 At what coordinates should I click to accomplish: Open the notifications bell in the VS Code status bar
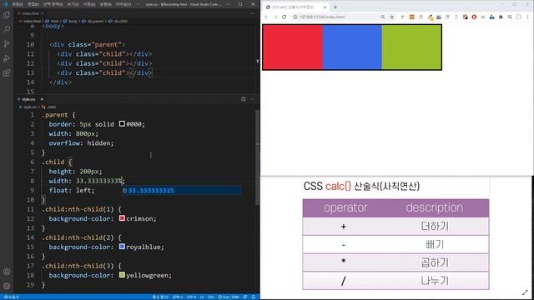[254, 297]
